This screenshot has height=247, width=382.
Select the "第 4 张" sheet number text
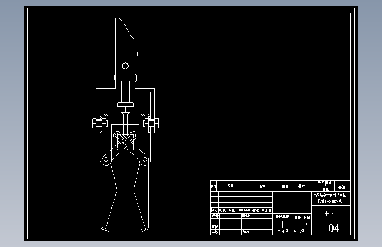tap(299, 232)
